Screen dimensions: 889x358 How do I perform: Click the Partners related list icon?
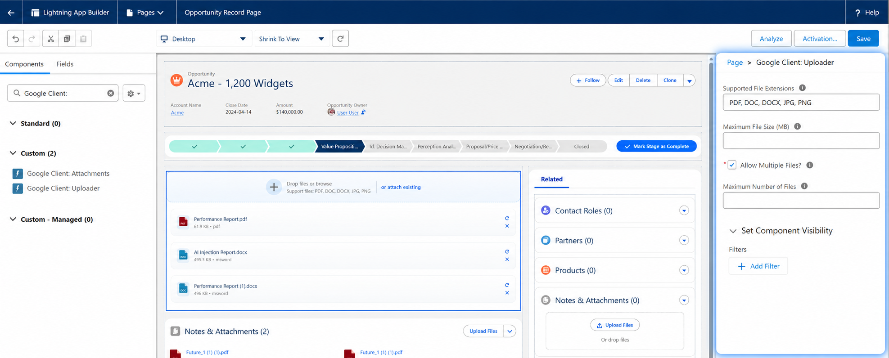[x=546, y=240]
